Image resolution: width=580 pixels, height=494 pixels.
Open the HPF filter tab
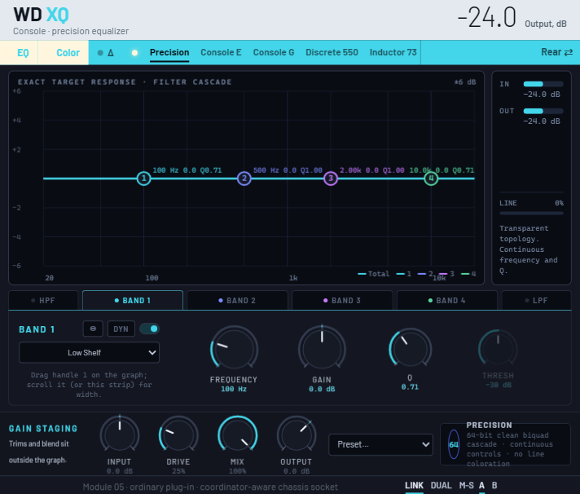point(43,301)
